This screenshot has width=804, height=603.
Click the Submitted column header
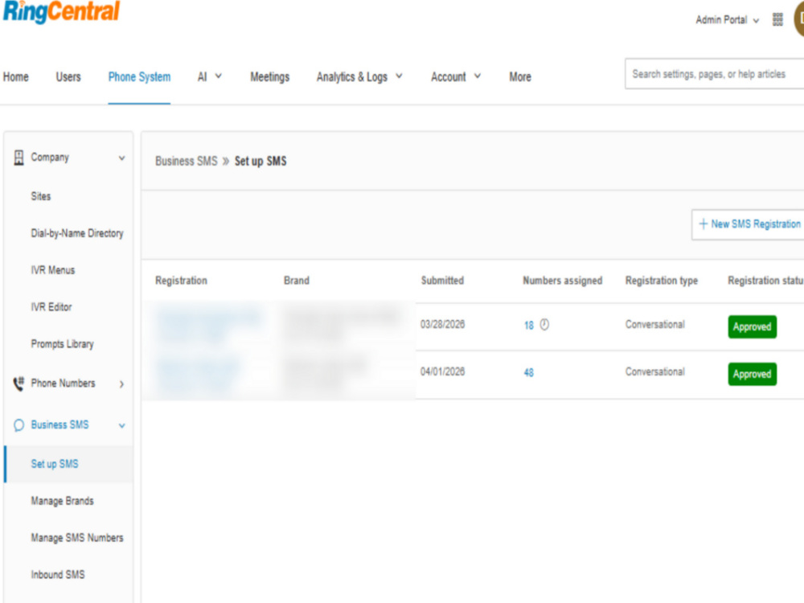click(442, 281)
